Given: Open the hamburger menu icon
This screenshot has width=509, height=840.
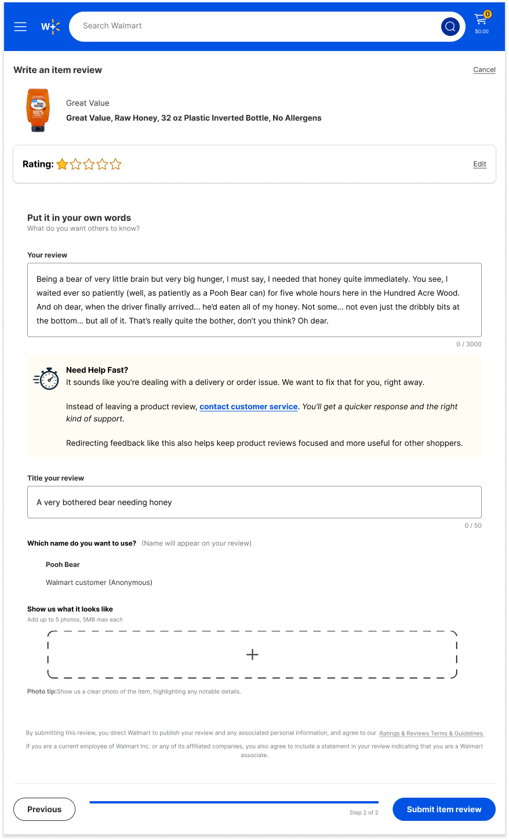Looking at the screenshot, I should tap(20, 27).
